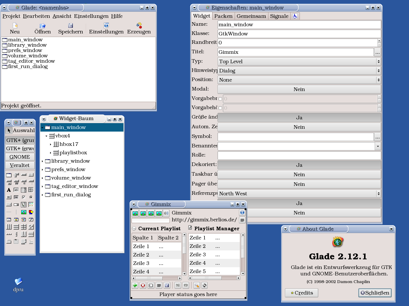Toggle the repeat icon in Gimmix
Image resolution: width=409 pixels, height=306 pixels.
coord(186,285)
